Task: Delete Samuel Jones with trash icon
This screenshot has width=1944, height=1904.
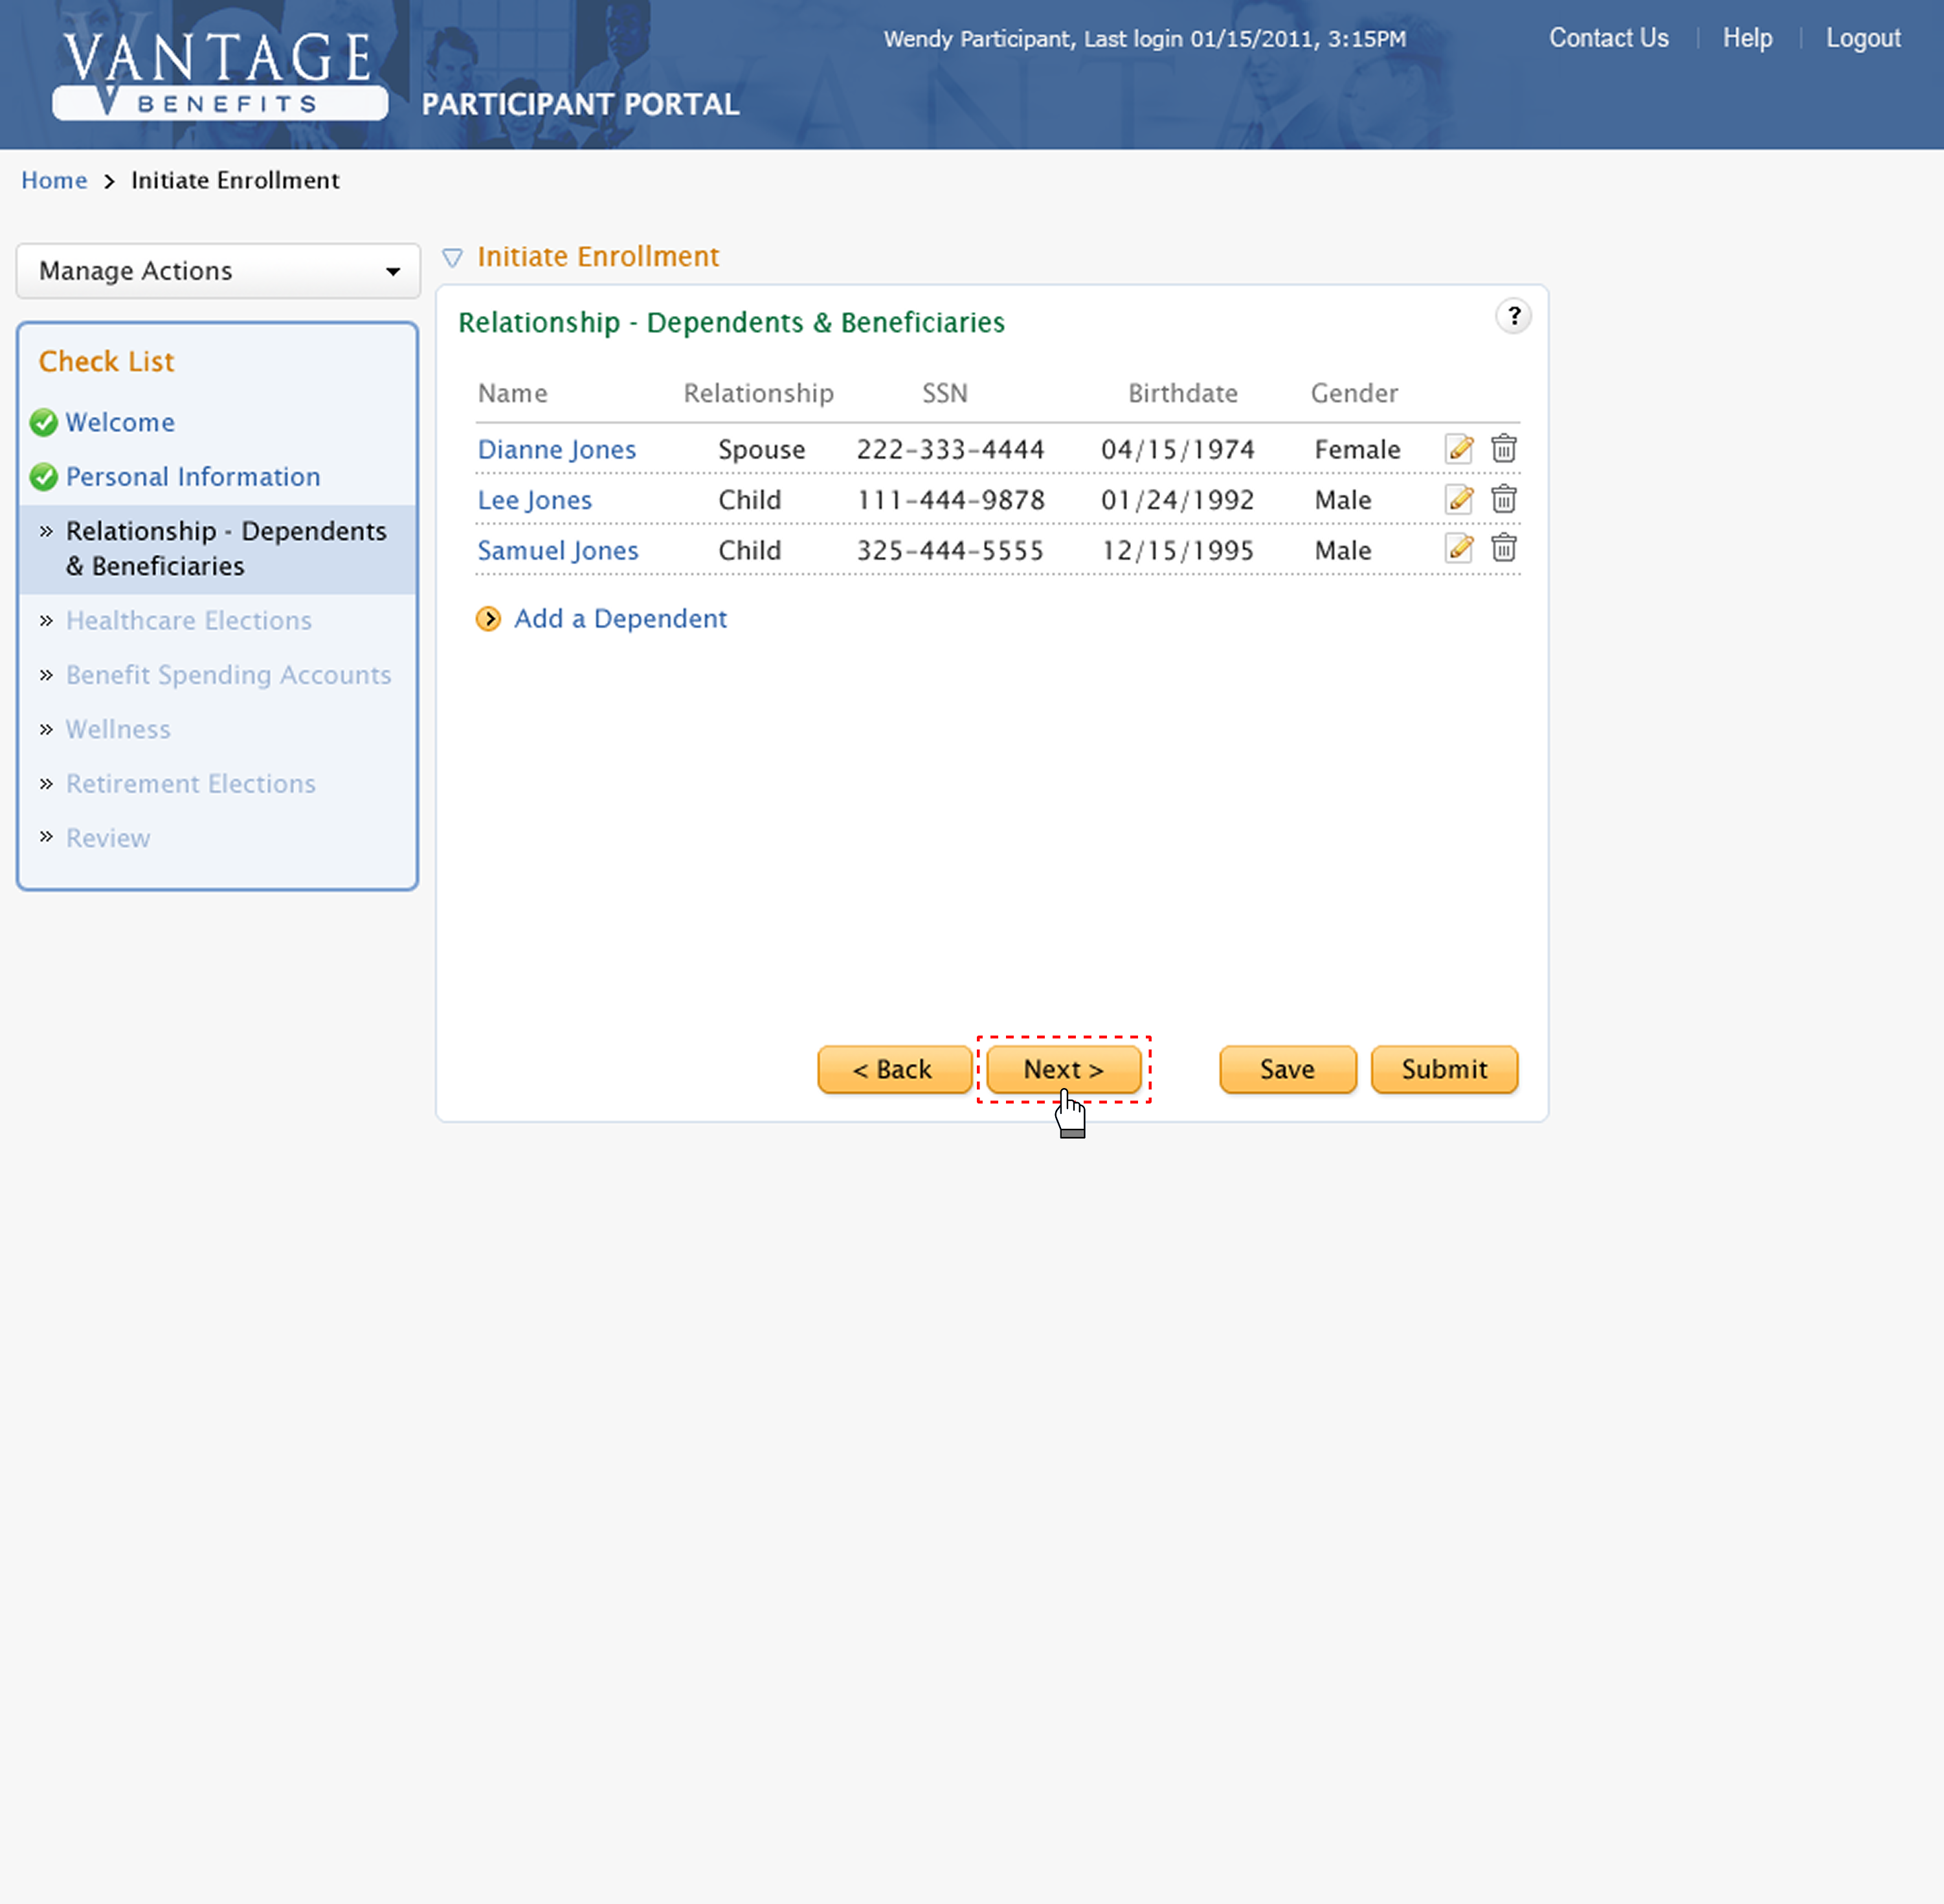Action: (1503, 548)
